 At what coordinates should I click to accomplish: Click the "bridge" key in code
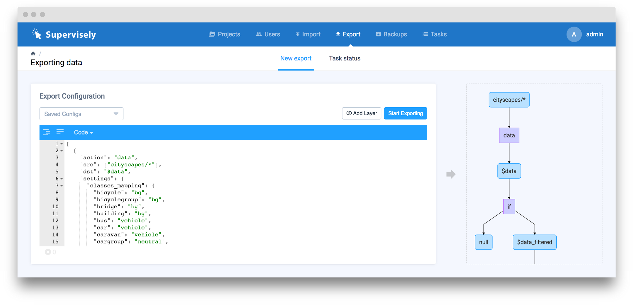pos(107,207)
